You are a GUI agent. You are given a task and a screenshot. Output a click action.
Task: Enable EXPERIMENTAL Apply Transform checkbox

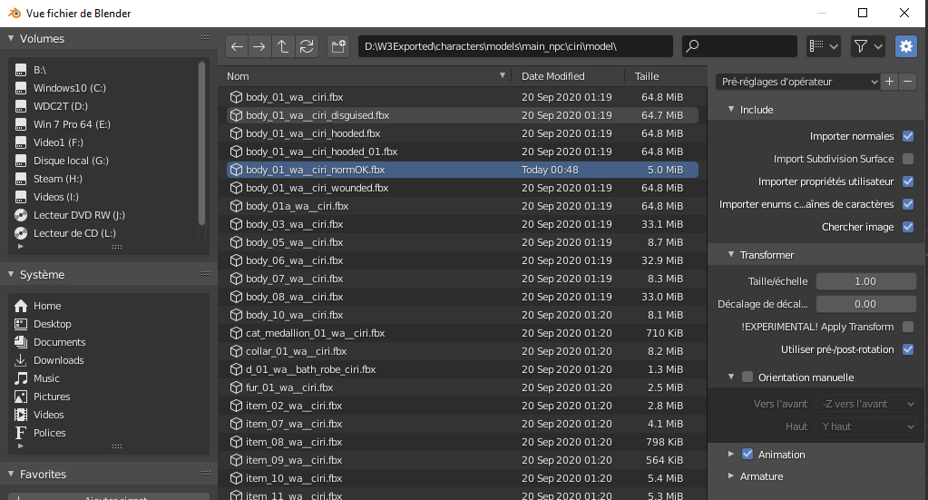(x=908, y=327)
